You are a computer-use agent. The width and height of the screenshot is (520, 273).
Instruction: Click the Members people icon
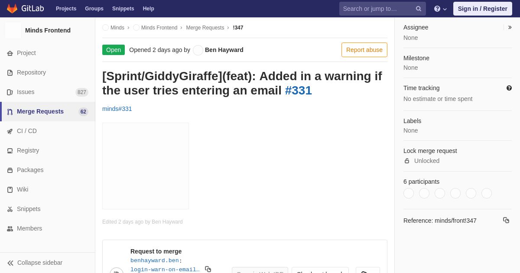coord(10,229)
